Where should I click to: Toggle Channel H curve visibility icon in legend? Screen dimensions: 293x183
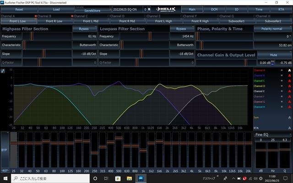(x=282, y=107)
